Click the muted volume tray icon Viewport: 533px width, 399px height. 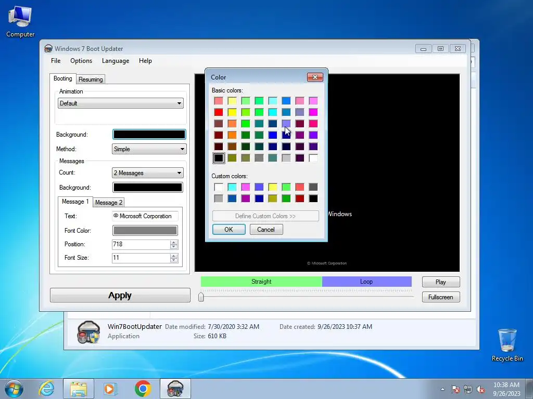point(480,389)
